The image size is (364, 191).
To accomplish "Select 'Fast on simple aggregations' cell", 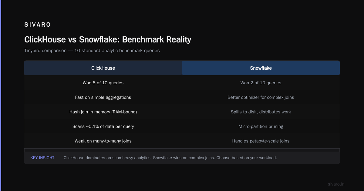I will coord(103,97).
